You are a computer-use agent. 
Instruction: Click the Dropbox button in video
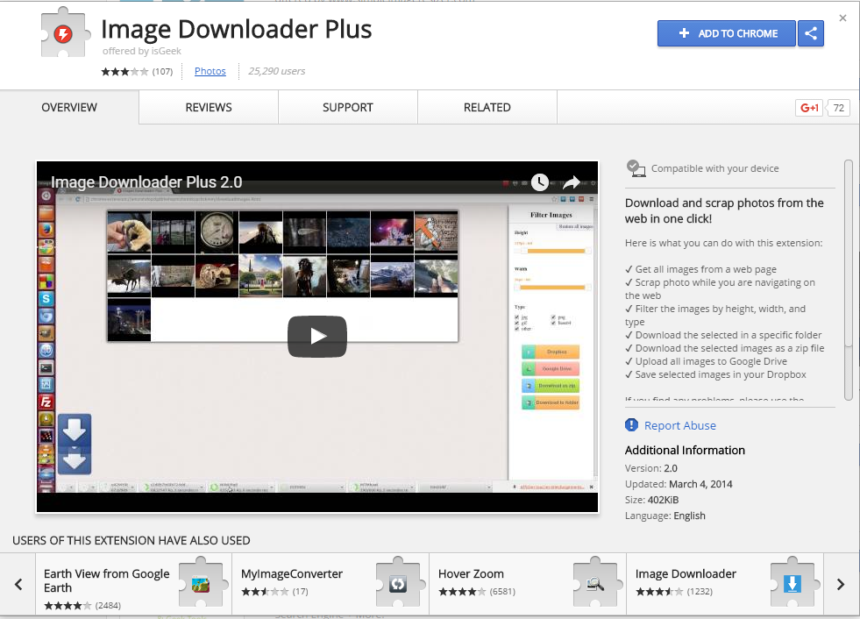point(551,352)
